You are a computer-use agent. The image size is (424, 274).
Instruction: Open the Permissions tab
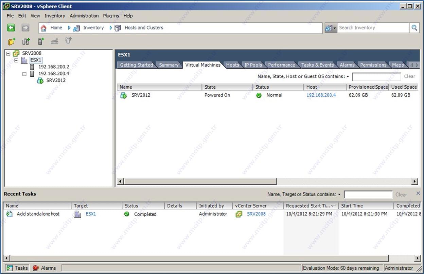pos(373,65)
